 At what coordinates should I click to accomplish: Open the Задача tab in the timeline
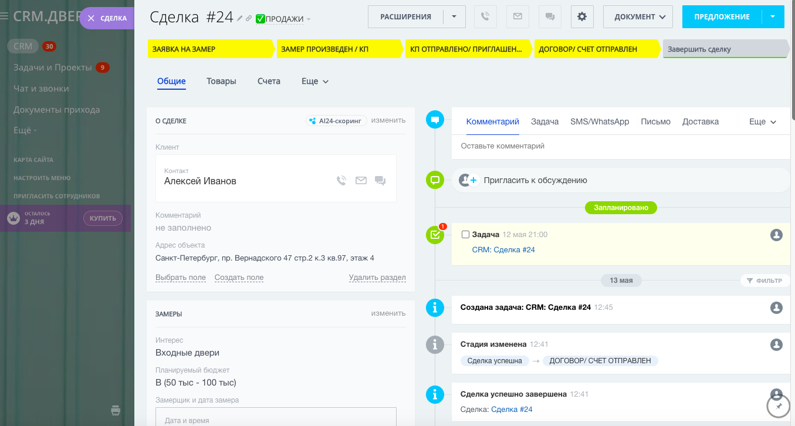544,121
